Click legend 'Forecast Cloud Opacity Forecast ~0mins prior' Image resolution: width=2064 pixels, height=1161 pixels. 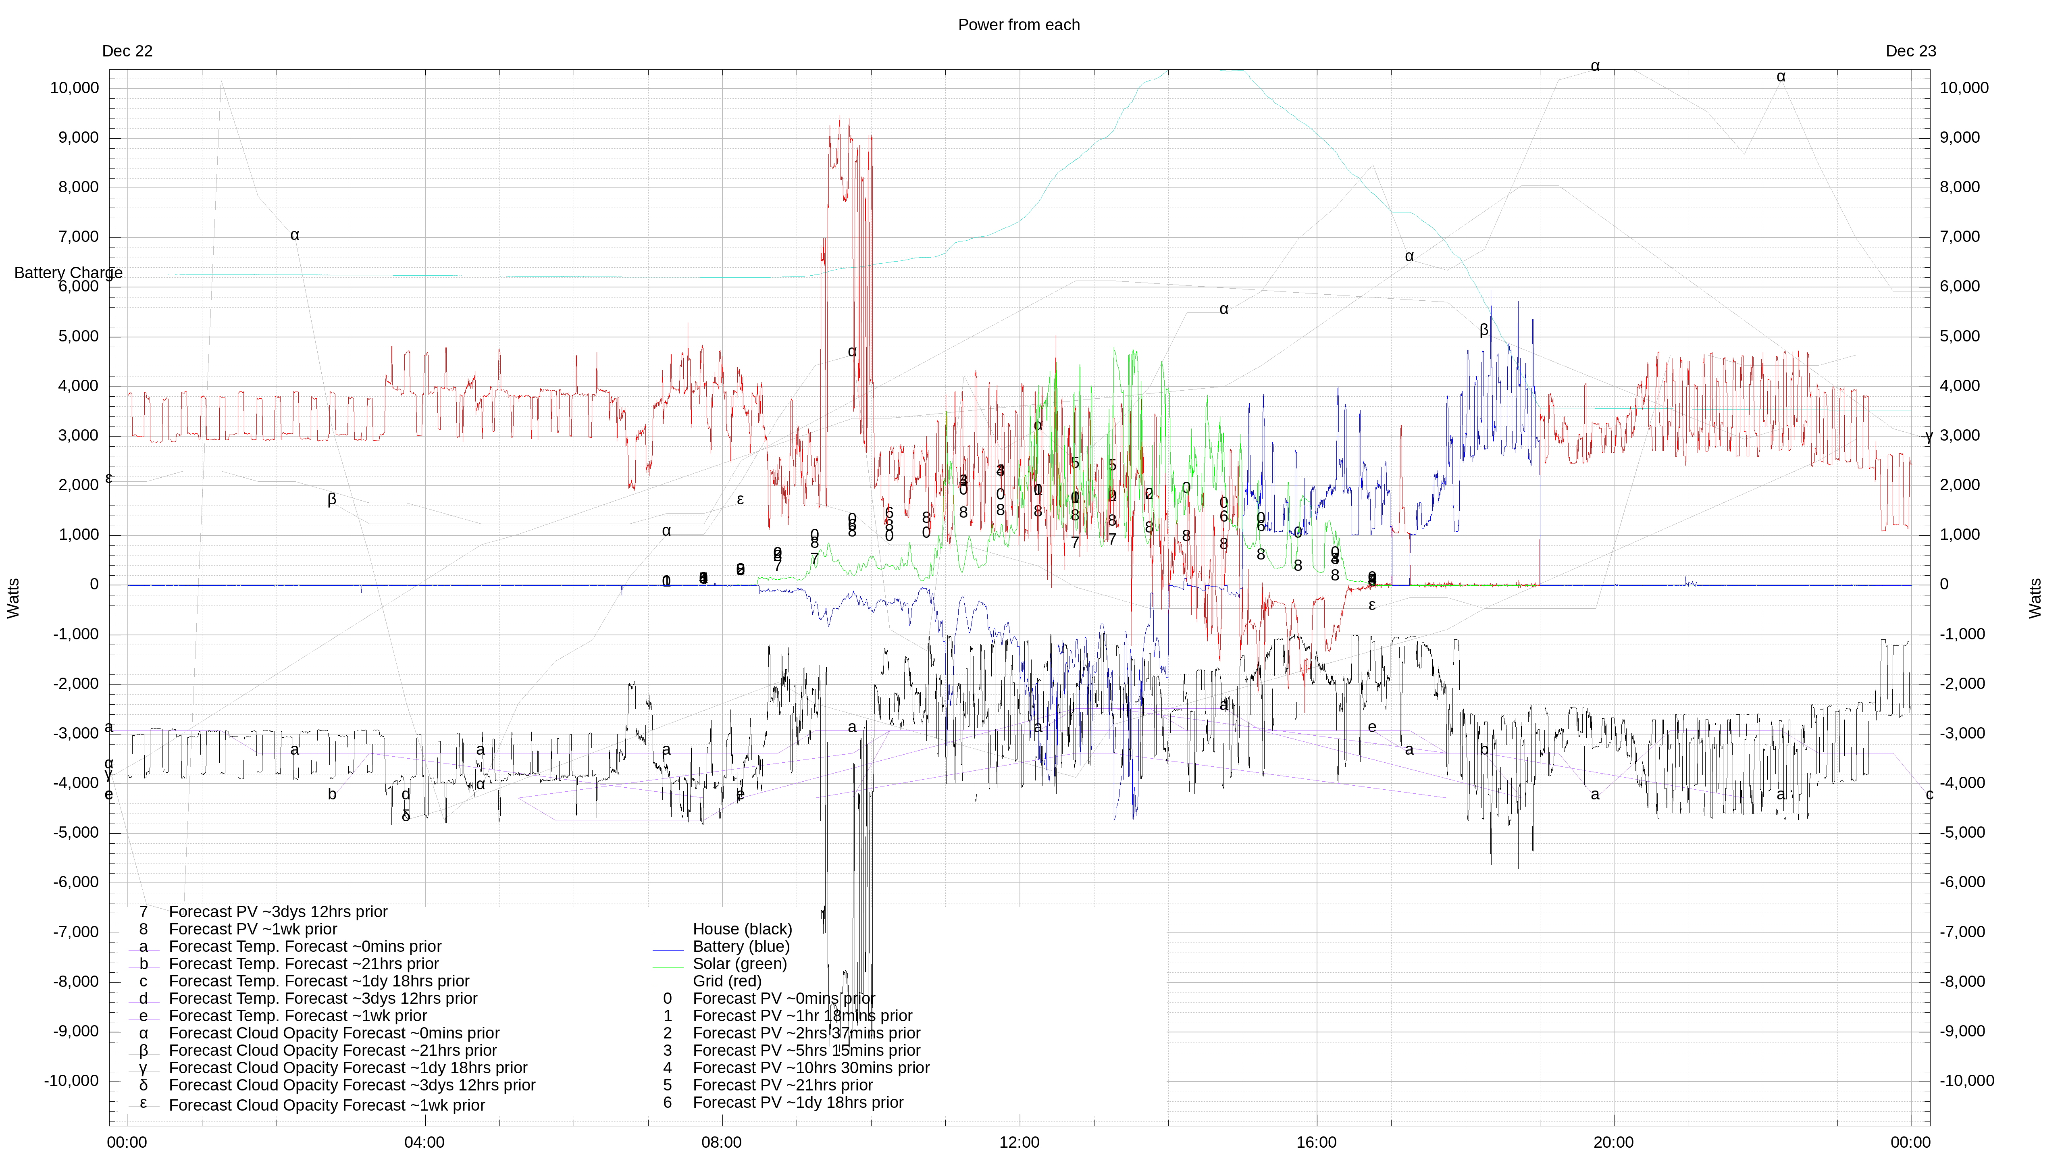tap(334, 1034)
